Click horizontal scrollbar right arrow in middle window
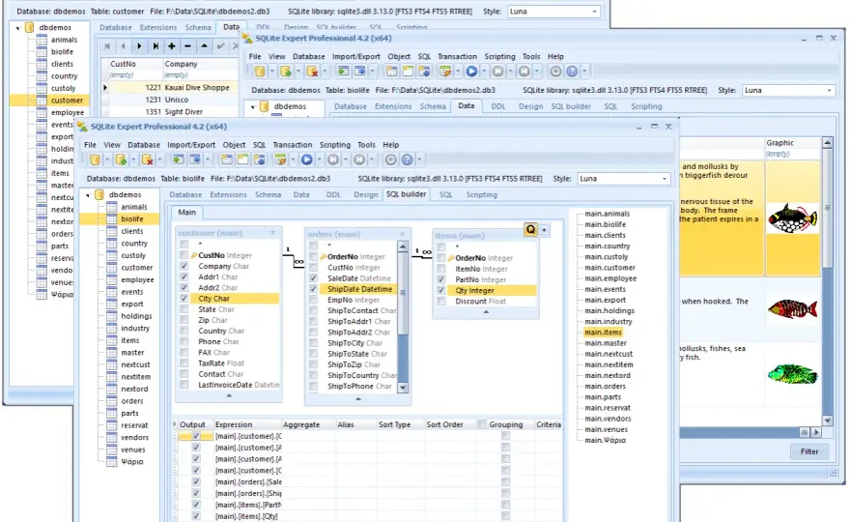Image resolution: width=850 pixels, height=522 pixels. click(x=816, y=432)
